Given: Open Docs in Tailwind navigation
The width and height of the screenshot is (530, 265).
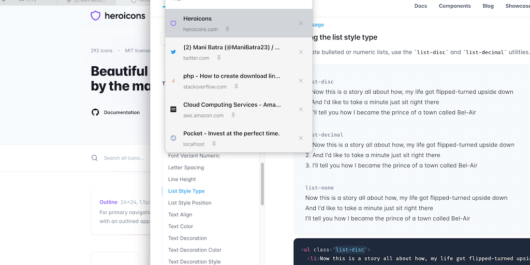Looking at the screenshot, I should pos(420,6).
